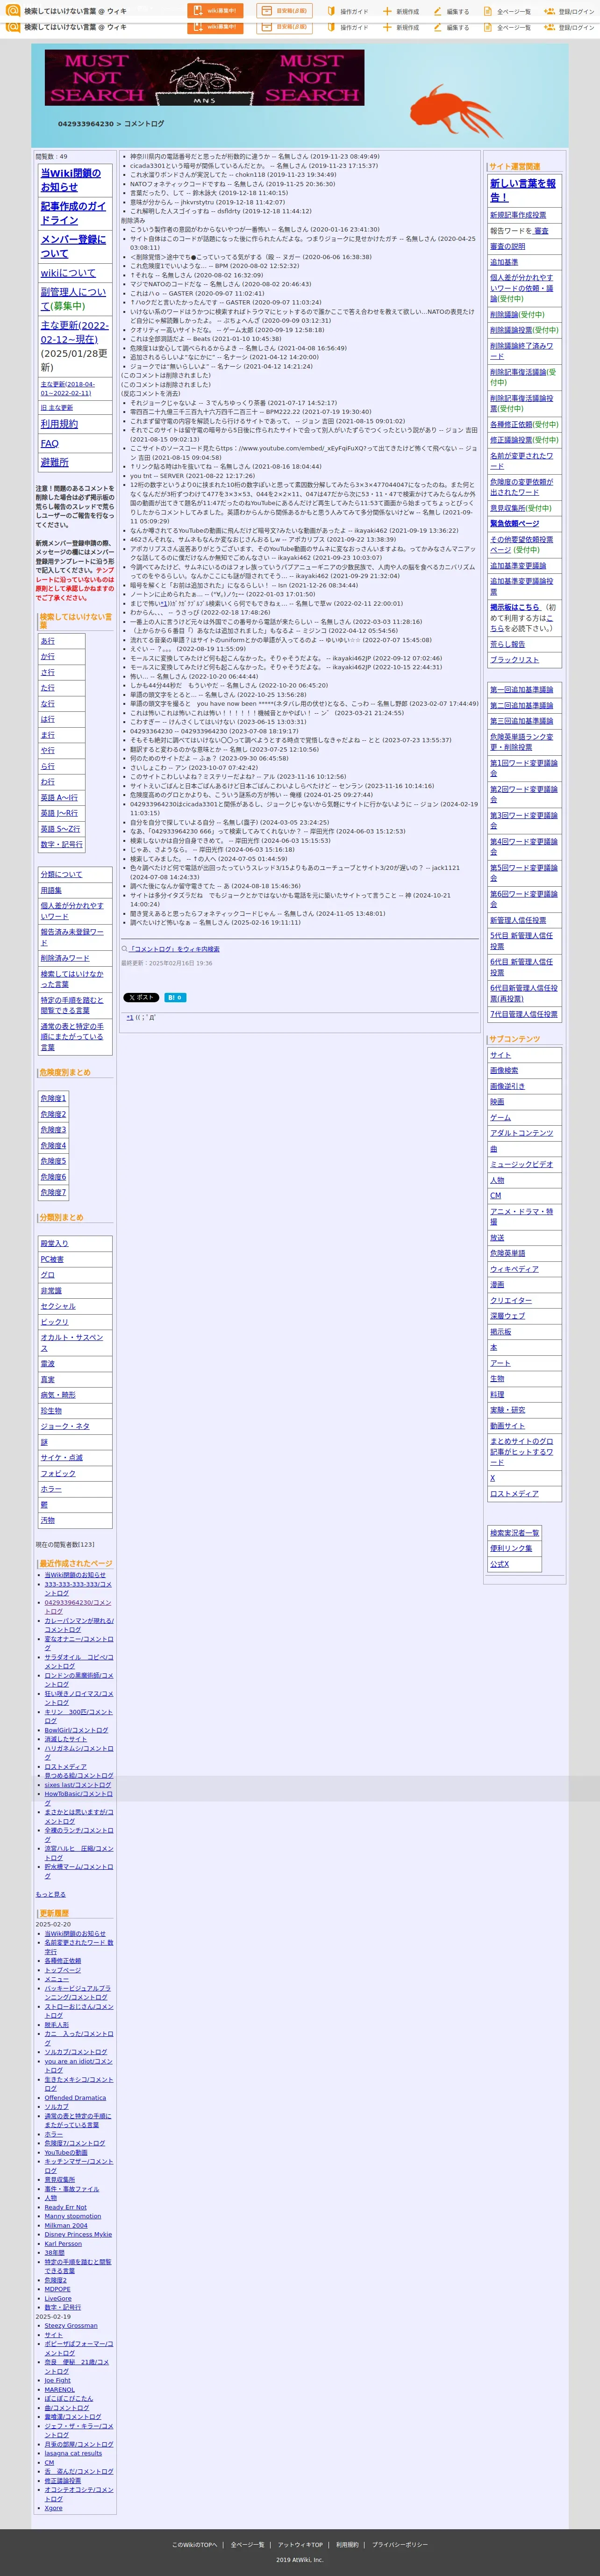Open Steezy Grossman in update history
The image size is (600, 2576).
[x=71, y=2326]
